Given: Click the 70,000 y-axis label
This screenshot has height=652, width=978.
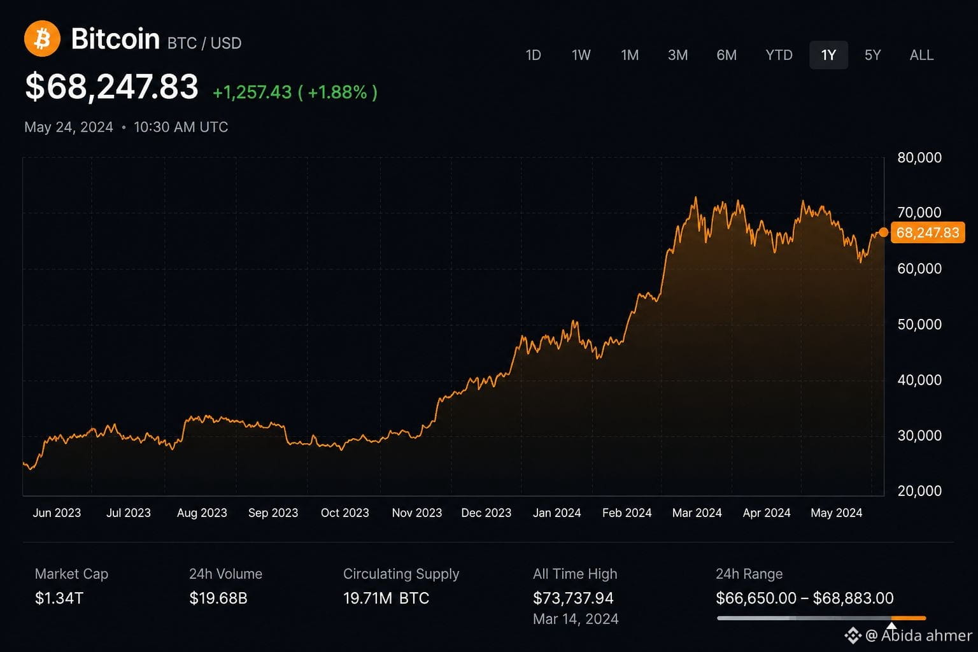Looking at the screenshot, I should coord(919,213).
